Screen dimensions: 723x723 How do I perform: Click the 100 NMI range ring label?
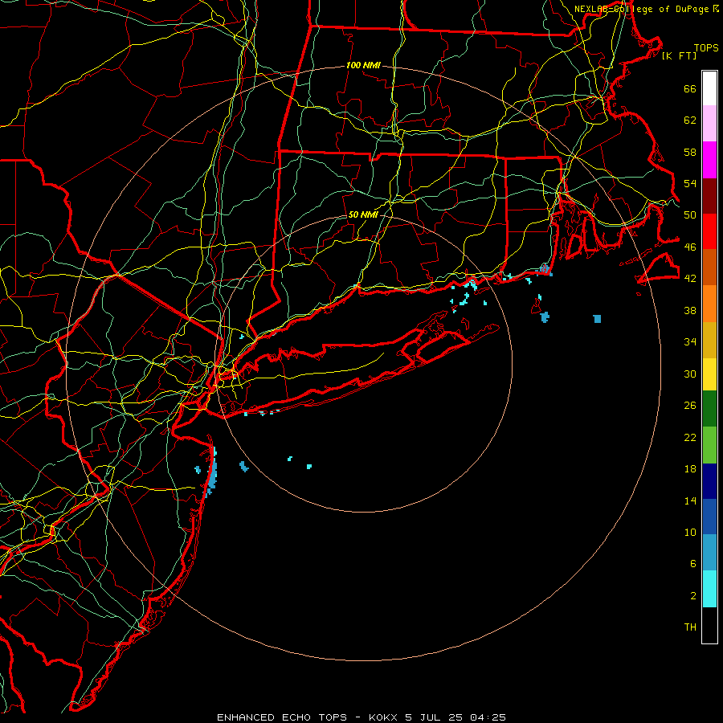click(x=363, y=66)
